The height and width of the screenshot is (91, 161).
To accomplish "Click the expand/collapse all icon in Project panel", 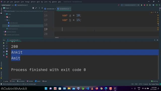I will (x=36, y=8).
